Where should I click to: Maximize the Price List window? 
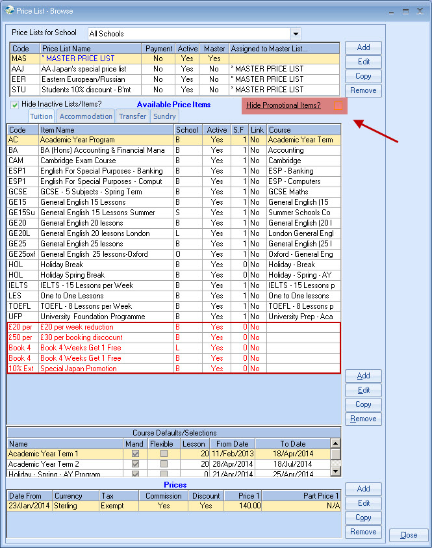click(x=405, y=11)
